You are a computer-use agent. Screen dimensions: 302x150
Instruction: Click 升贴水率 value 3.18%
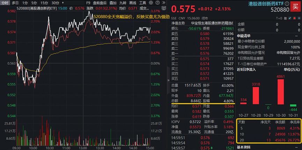click(x=228, y=127)
